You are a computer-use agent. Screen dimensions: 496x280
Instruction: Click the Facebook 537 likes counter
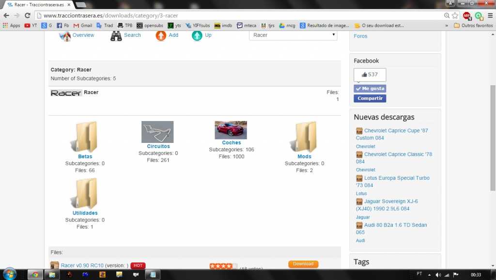[370, 75]
